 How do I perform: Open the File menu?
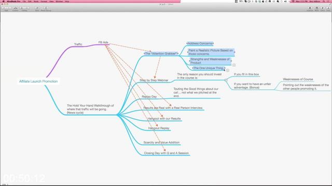(x=24, y=1)
